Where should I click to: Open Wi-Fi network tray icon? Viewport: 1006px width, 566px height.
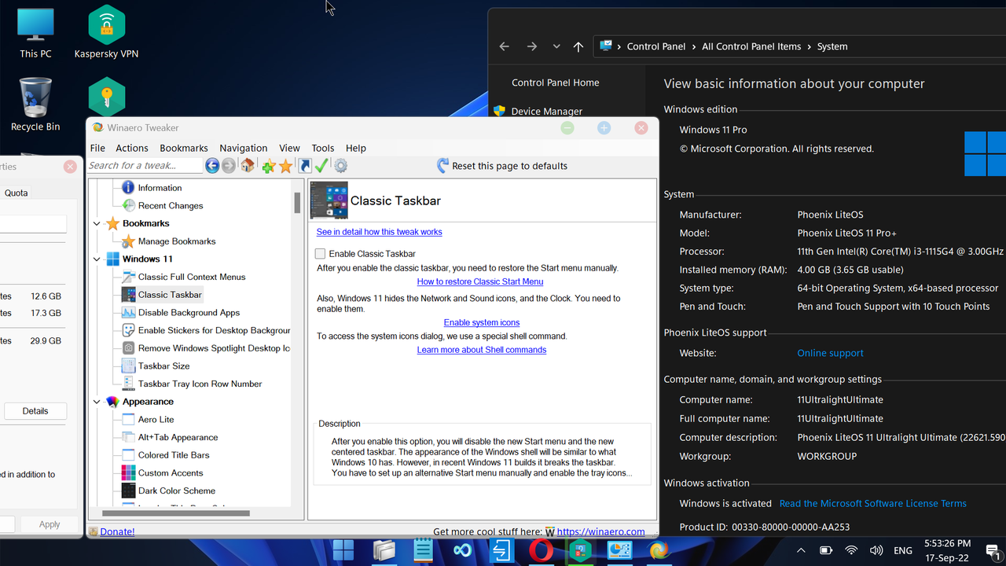coord(851,550)
